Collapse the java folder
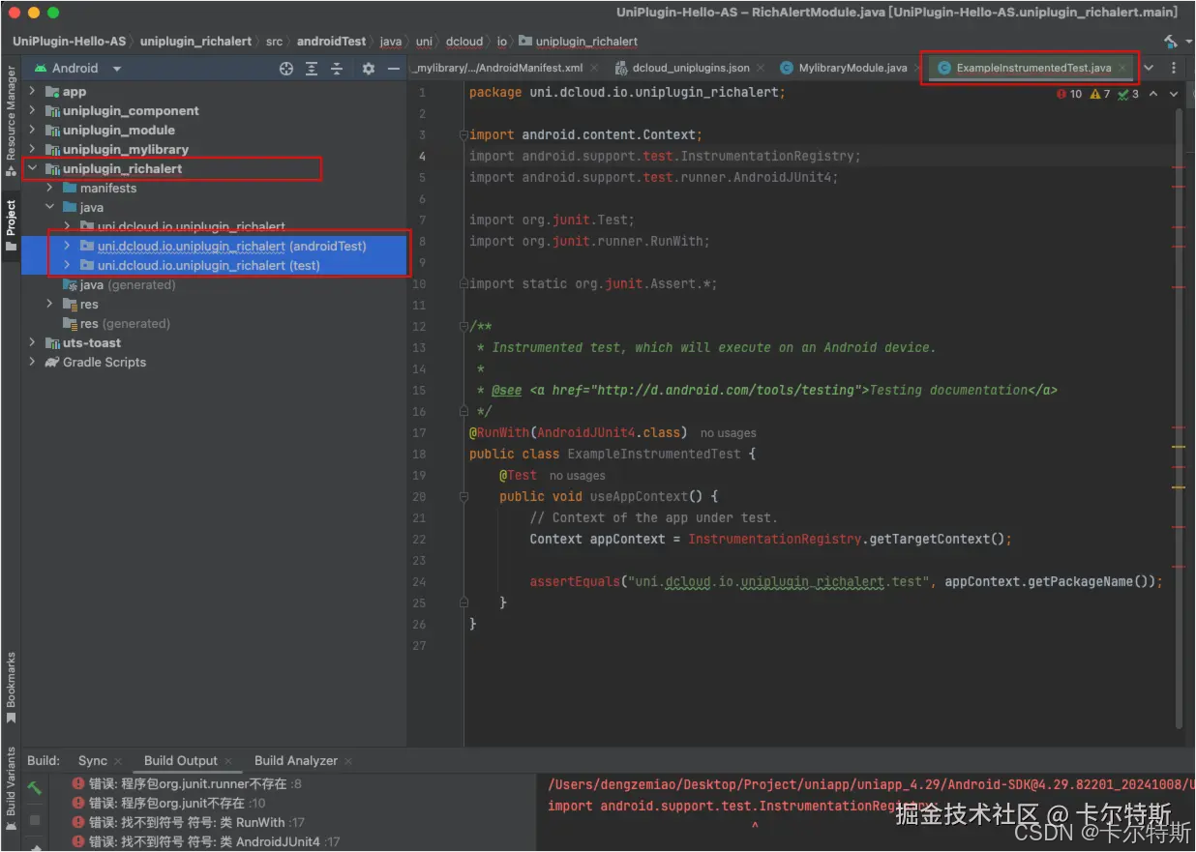The height and width of the screenshot is (852, 1196). (49, 207)
